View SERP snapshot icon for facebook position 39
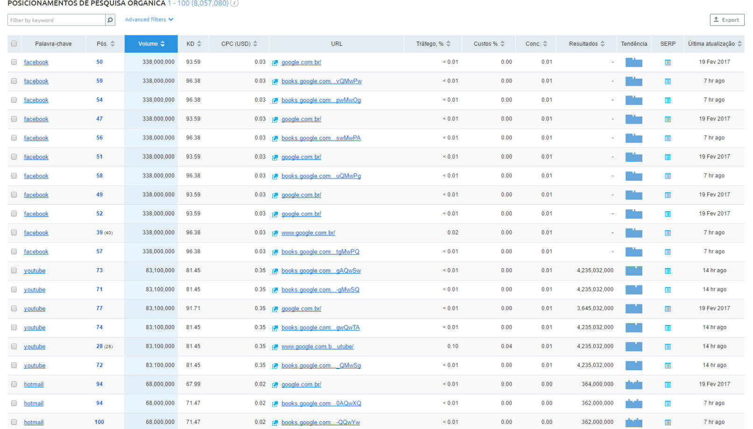 click(x=668, y=233)
